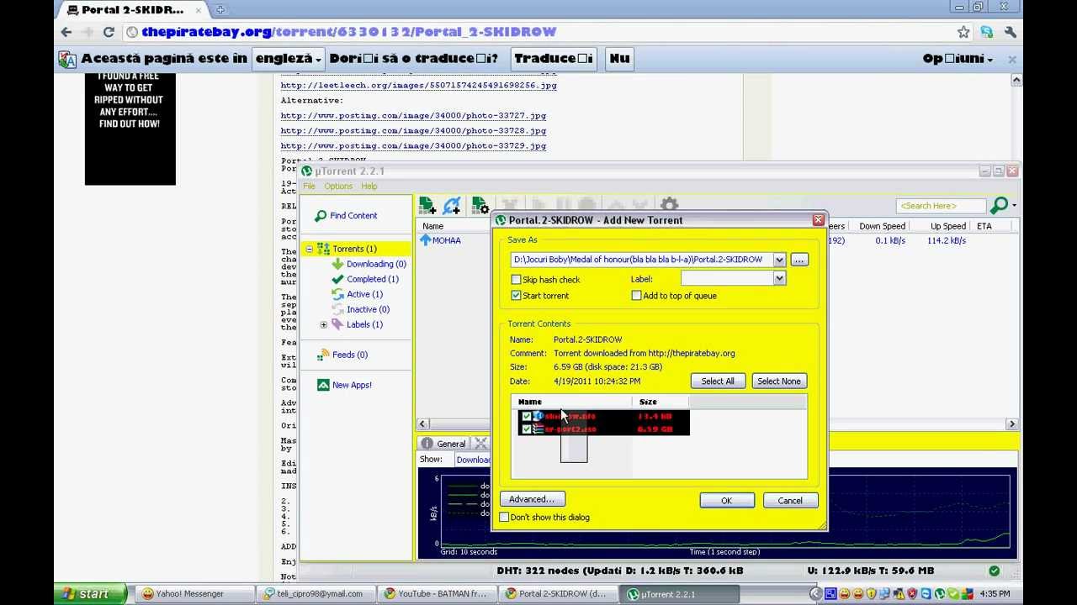Click Add Torrent from URL icon
1077x605 pixels.
(x=452, y=205)
